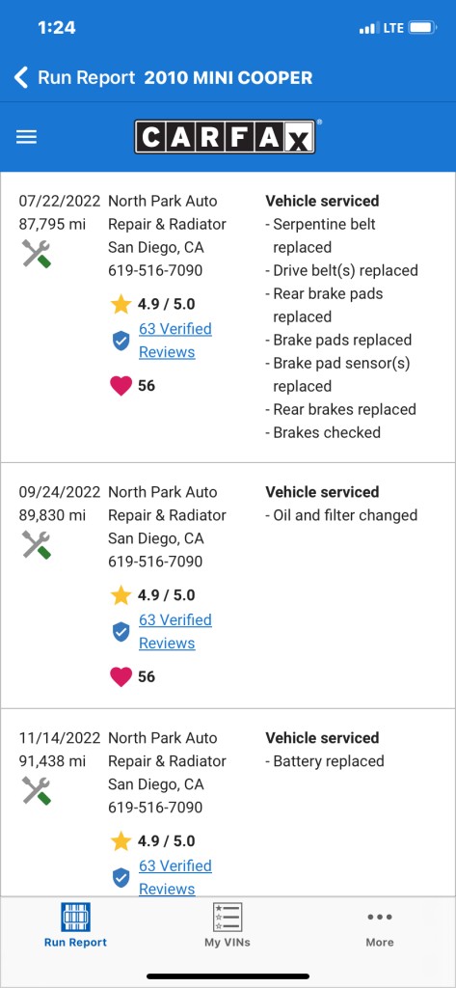
Task: Open 63 Verified Reviews in 11/14/2022 record
Action: click(175, 877)
